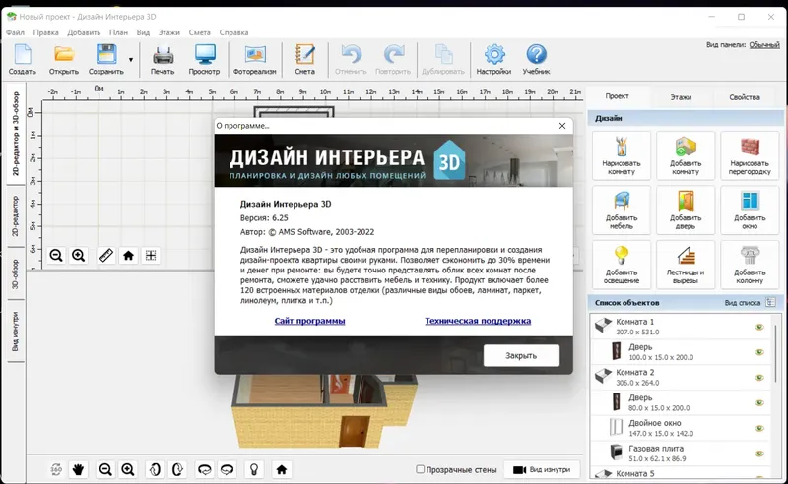This screenshot has width=788, height=484.
Task: Click Добавить дверь icon
Action: click(x=686, y=210)
